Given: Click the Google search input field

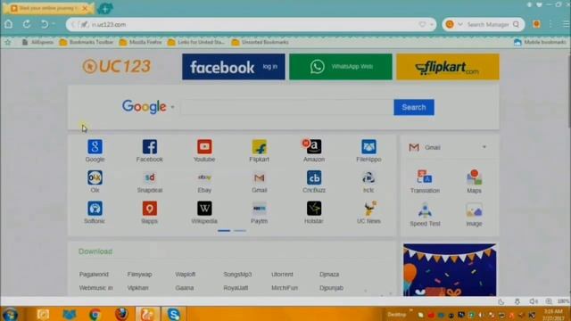Looking at the screenshot, I should point(287,107).
